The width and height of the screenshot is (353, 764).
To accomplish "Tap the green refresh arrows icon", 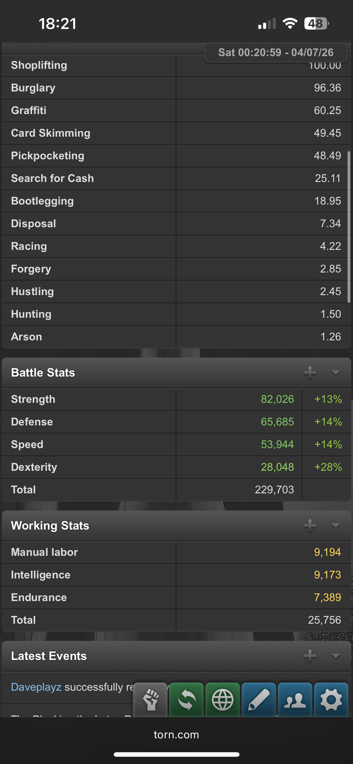I will tap(186, 699).
